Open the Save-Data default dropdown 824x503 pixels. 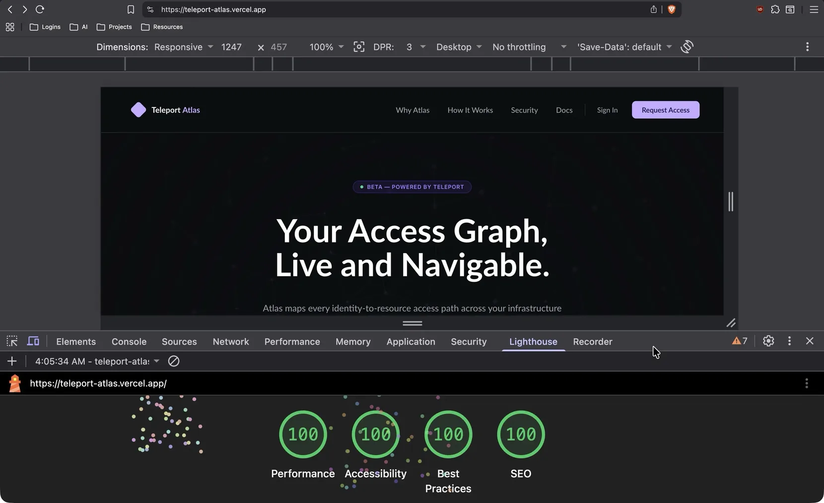pyautogui.click(x=624, y=47)
